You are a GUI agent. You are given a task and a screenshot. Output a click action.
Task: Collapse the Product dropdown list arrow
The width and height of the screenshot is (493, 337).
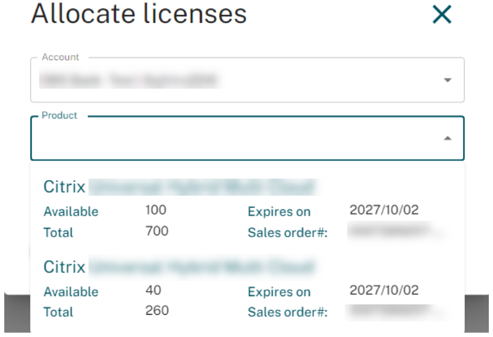[447, 138]
